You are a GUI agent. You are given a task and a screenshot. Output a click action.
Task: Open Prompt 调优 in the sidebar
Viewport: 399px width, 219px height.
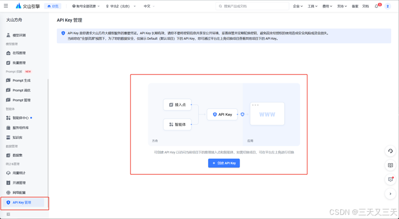[22, 90]
